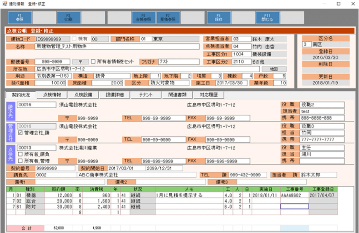The image size is (359, 233).
Task: Click the 区分 field showing 防火対象物
Action: [x=169, y=83]
